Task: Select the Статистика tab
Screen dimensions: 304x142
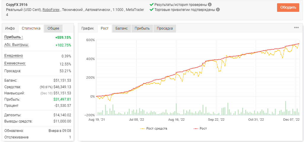Action: tap(31, 28)
